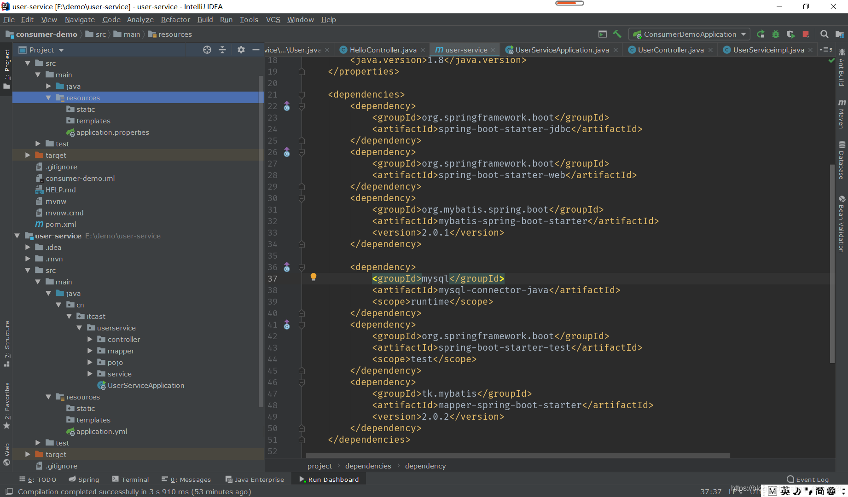The height and width of the screenshot is (497, 848).
Task: Open Bean Validation tool window
Action: click(842, 224)
